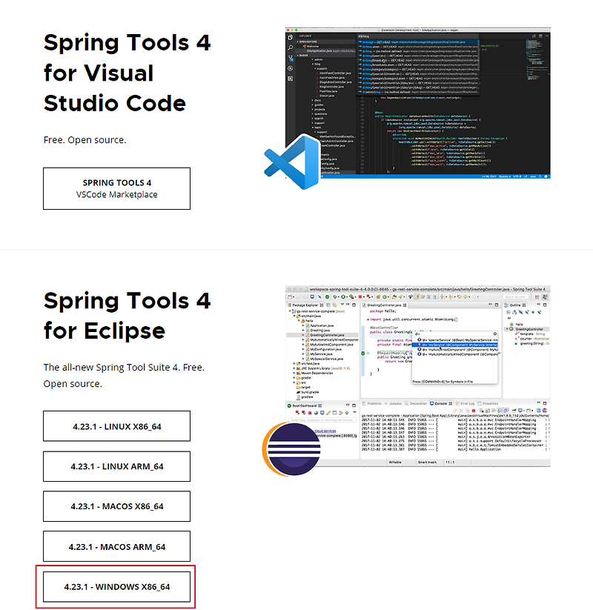Select the Search icon in VSCode activity bar
This screenshot has height=610, width=593.
pos(289,48)
